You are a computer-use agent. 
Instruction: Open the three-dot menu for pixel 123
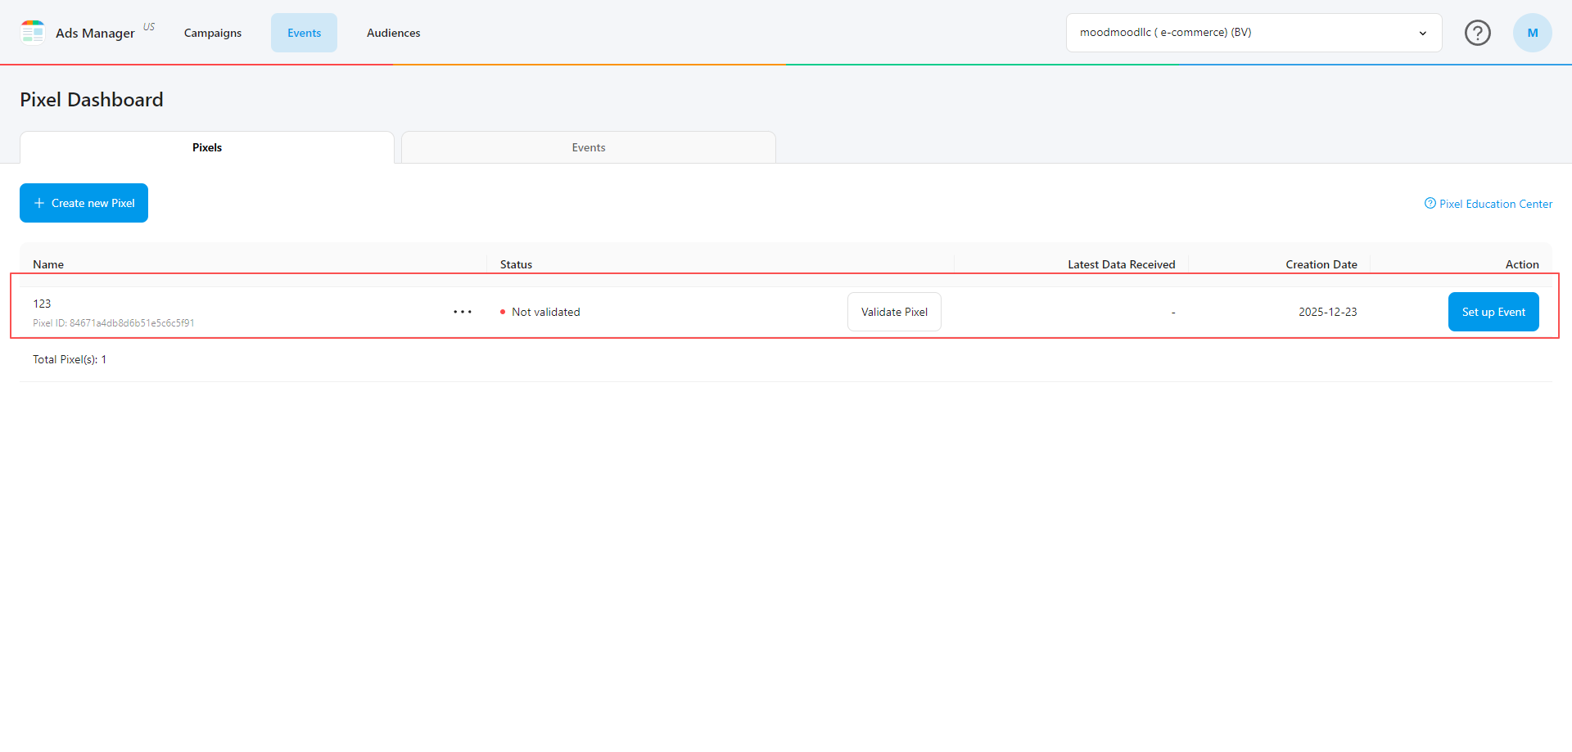(463, 312)
